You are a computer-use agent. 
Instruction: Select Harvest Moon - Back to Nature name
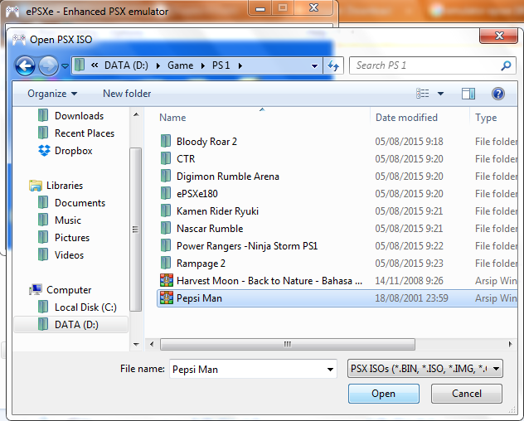tap(269, 281)
